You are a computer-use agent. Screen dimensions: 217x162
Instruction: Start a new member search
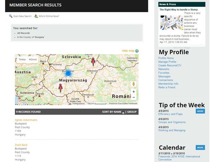pyautogui.click(x=22, y=16)
